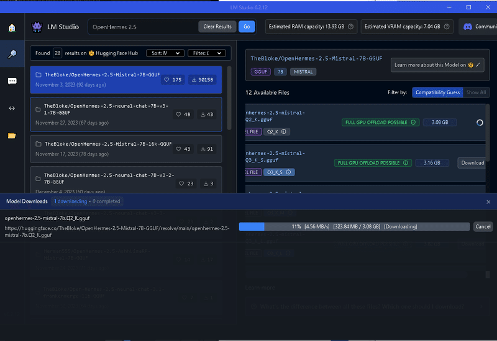Click folder icon of OpenHermes-2.5-Mistral-7B-16k-GGUF
This screenshot has height=341, width=497.
pyautogui.click(x=39, y=144)
